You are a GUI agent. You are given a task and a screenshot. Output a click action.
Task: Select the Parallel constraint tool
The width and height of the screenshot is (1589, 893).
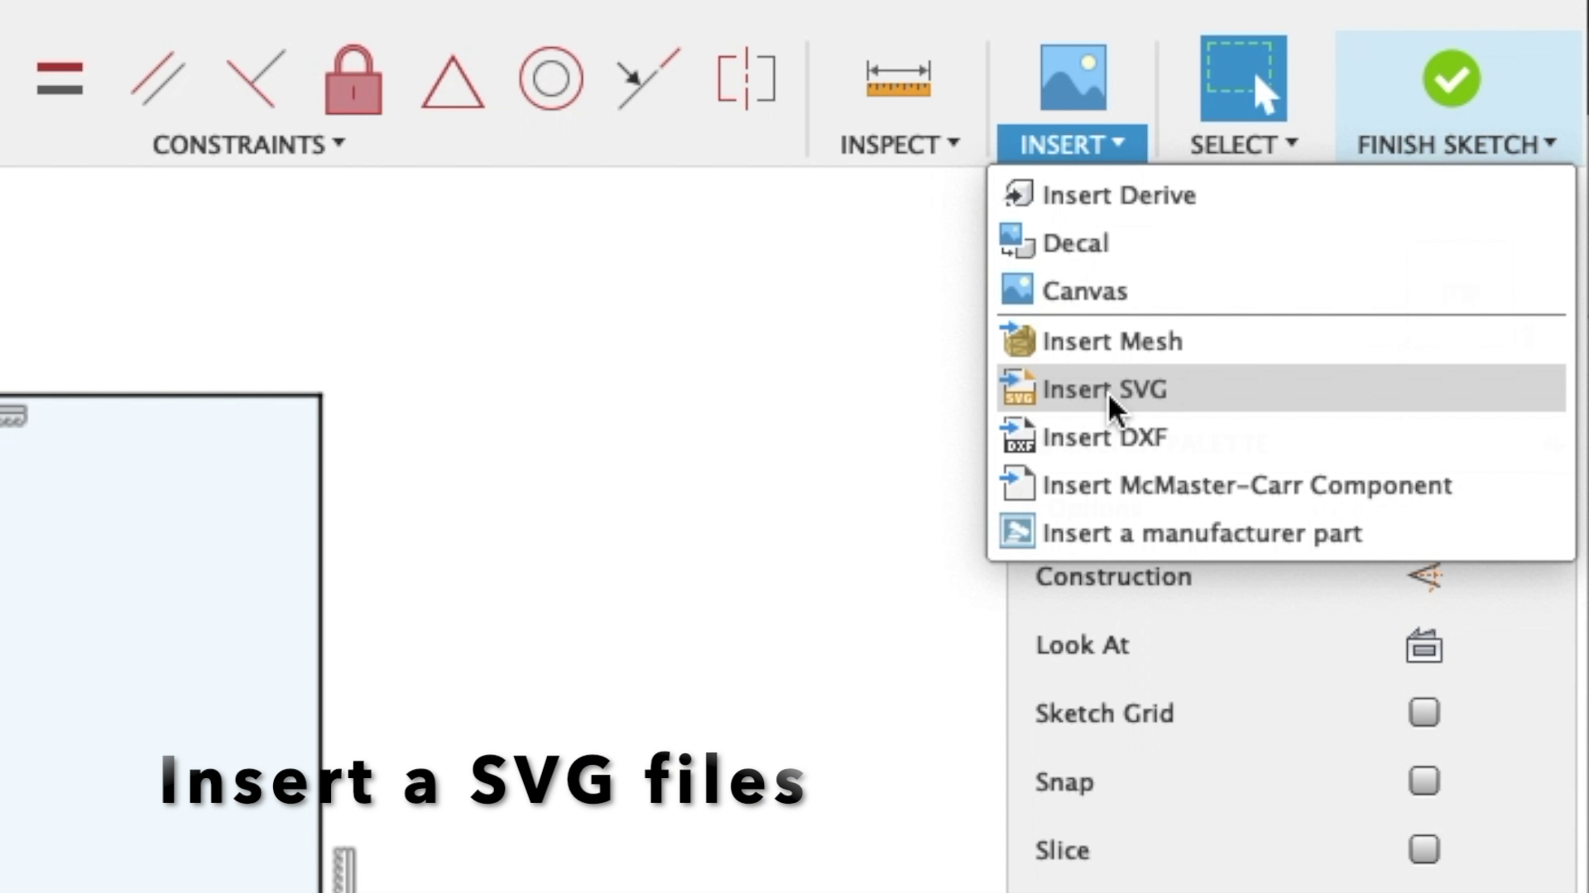(x=157, y=79)
